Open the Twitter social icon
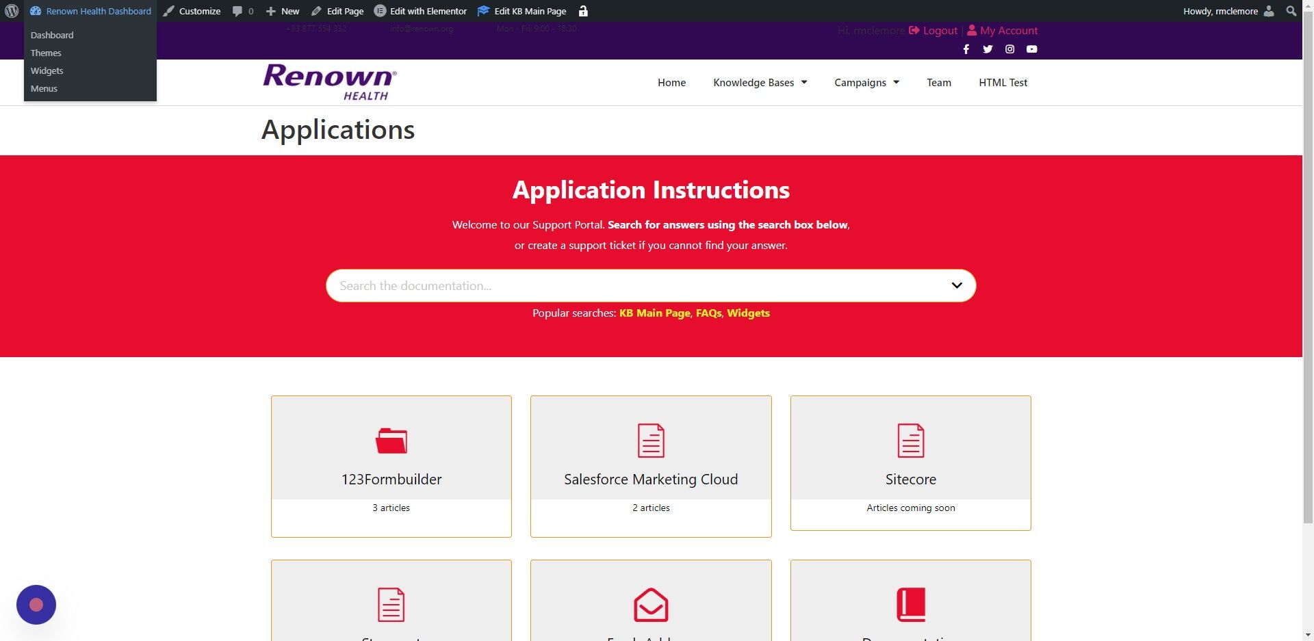The image size is (1314, 641). (x=988, y=49)
